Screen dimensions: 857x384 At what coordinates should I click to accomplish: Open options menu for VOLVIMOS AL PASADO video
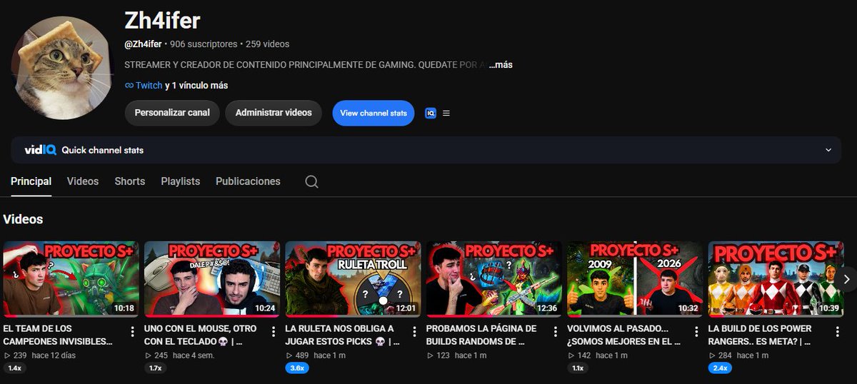click(x=697, y=331)
